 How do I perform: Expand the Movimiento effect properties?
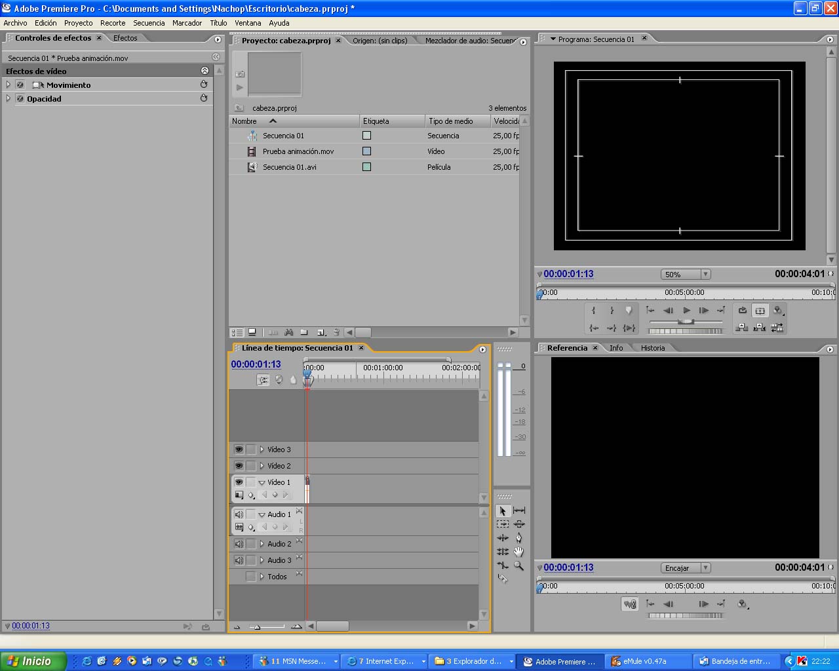[9, 85]
